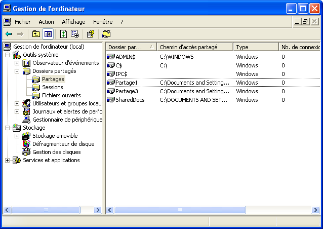Viewport: 323px width, 229px height.
Task: Expand the Observateur d'événements node
Action: 17,63
